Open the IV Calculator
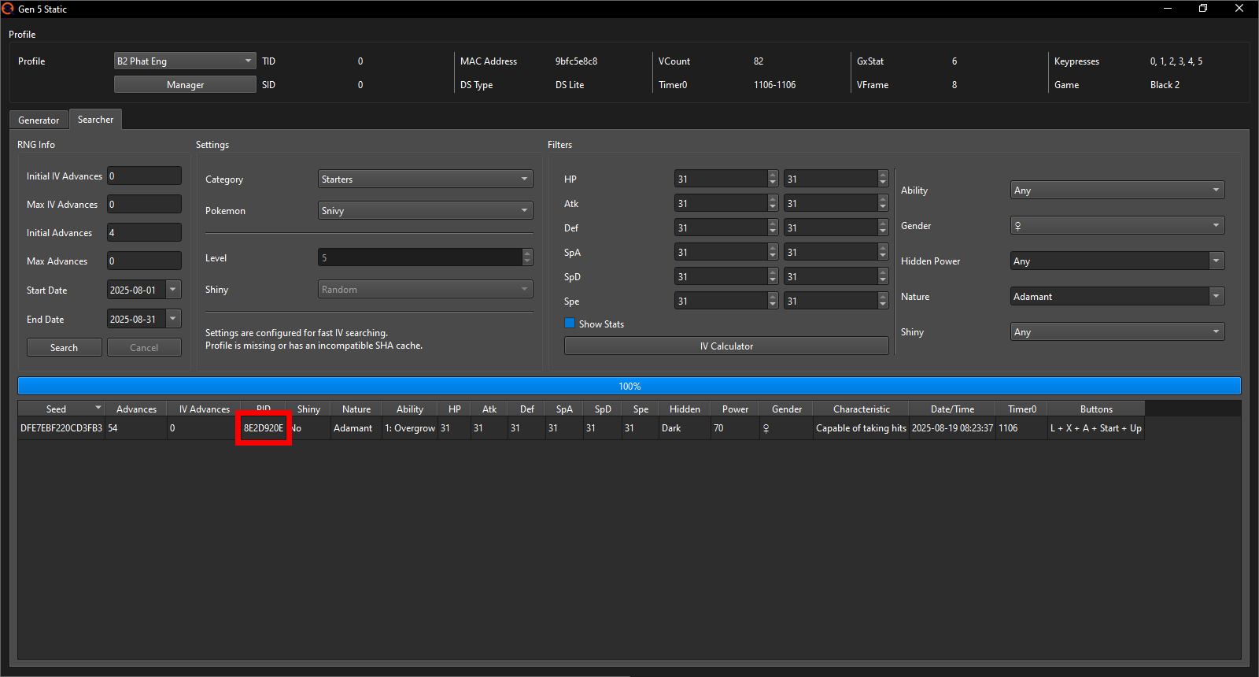 pos(725,346)
